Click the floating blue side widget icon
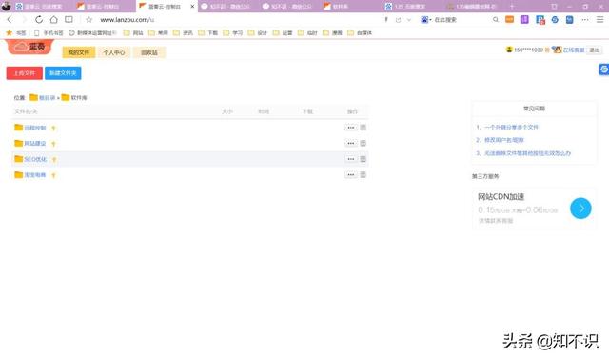This screenshot has height=359, width=609. (604, 70)
